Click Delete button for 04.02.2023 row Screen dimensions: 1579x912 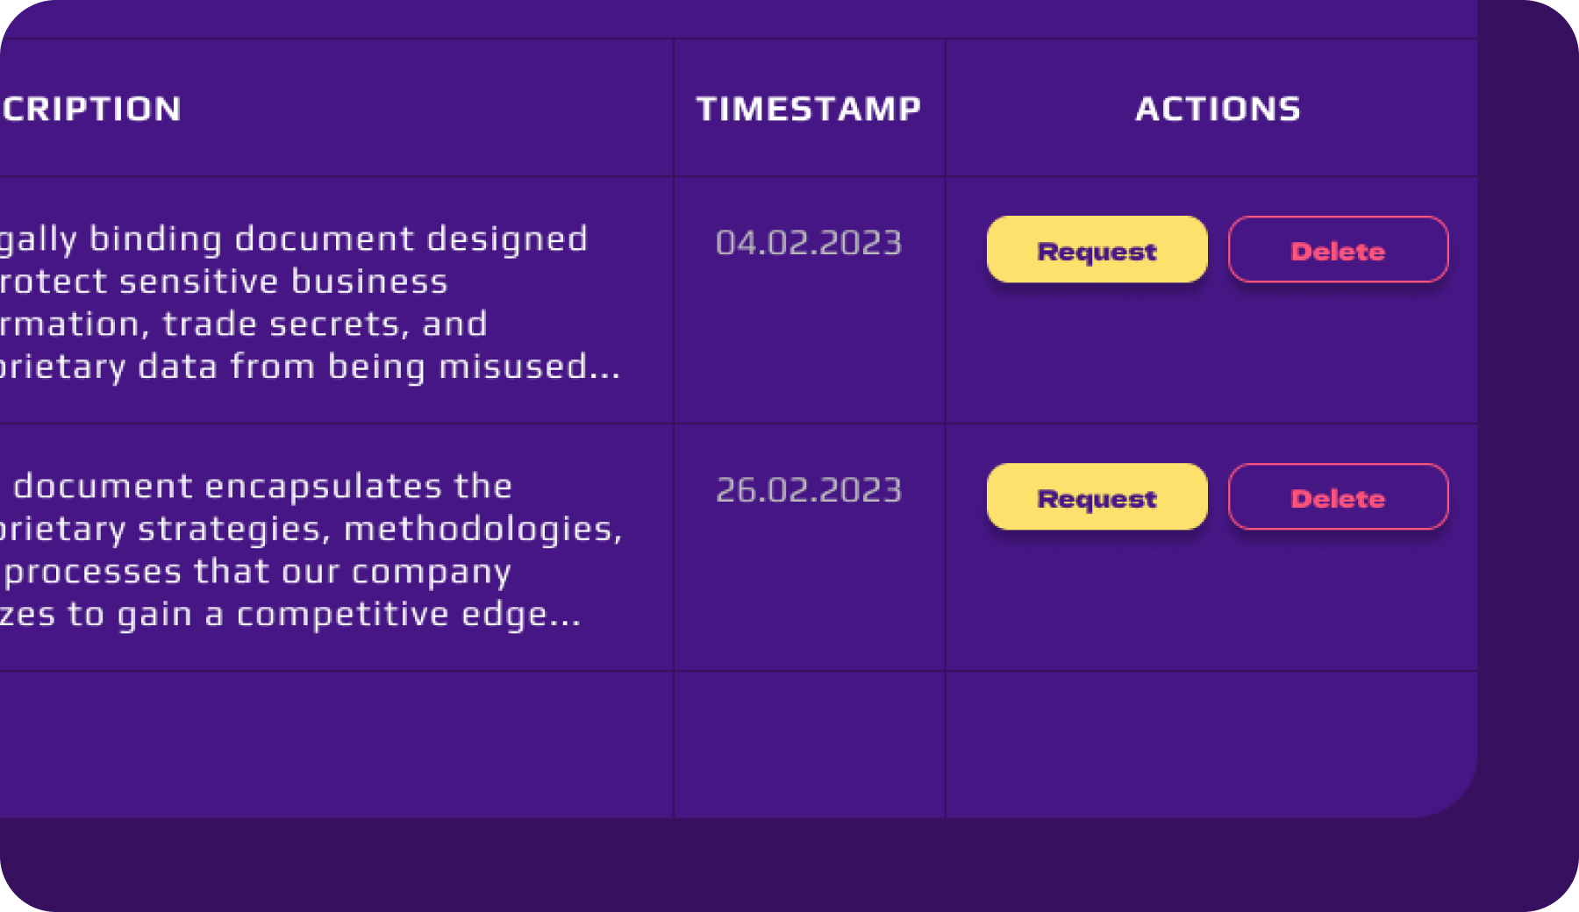[x=1338, y=250]
